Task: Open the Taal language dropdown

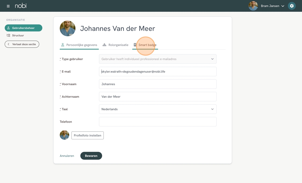Action: tap(157, 109)
